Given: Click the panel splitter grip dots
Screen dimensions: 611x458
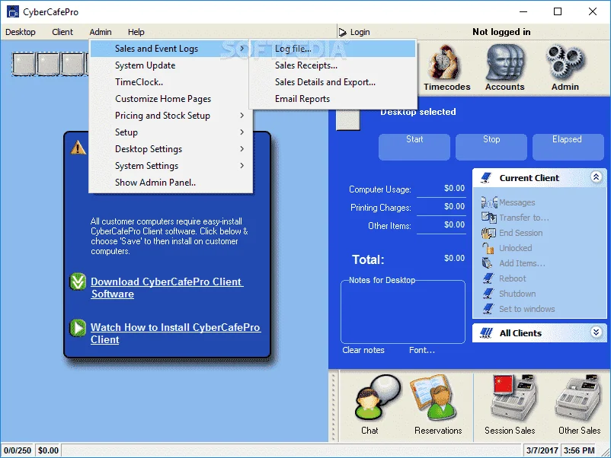Looking at the screenshot, I should 334,407.
